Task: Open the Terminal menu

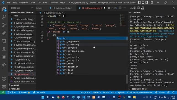Action: (53, 2)
